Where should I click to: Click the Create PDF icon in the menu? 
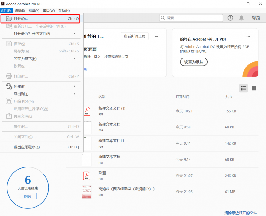point(9,86)
